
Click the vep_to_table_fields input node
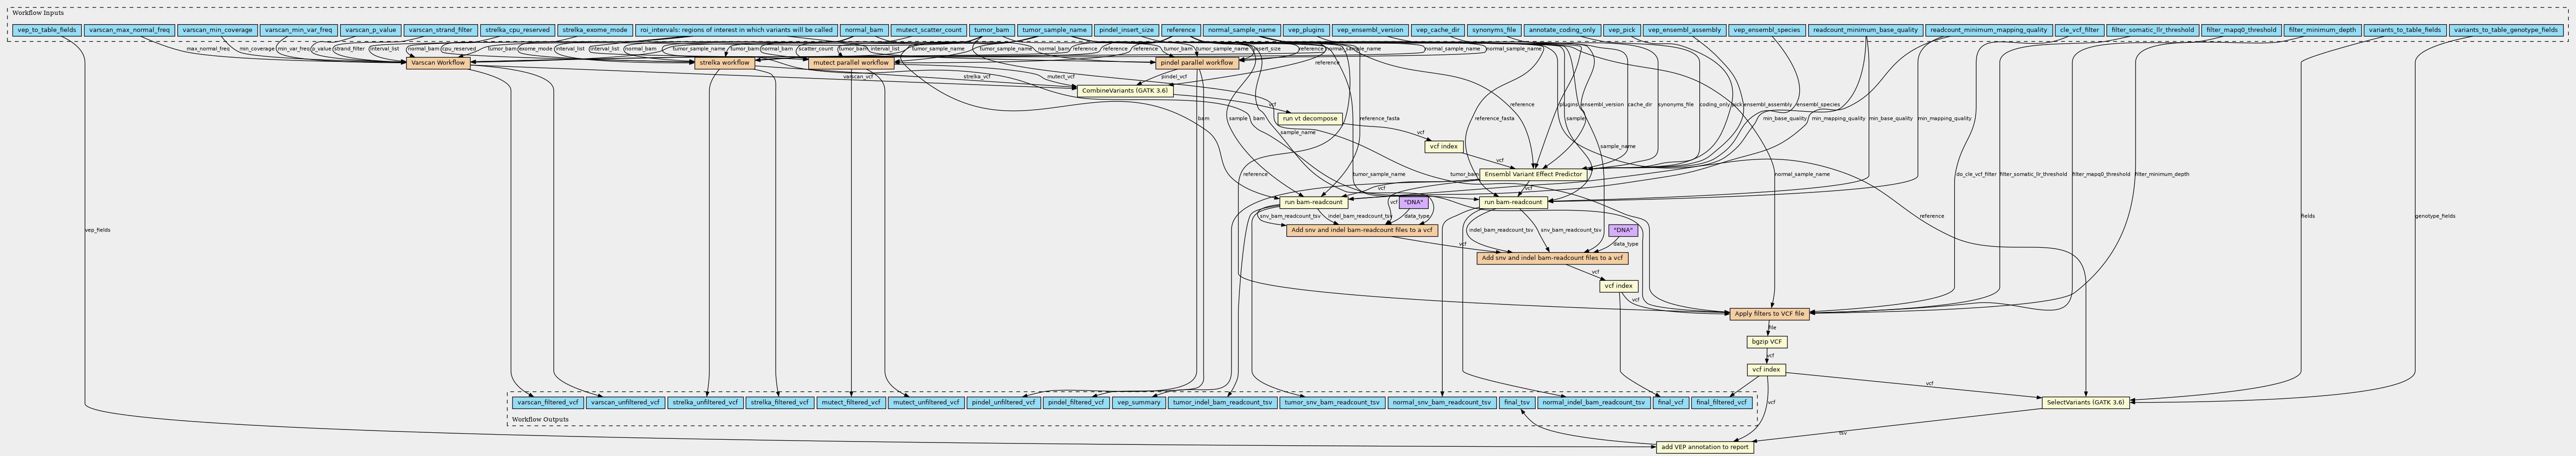coord(47,30)
